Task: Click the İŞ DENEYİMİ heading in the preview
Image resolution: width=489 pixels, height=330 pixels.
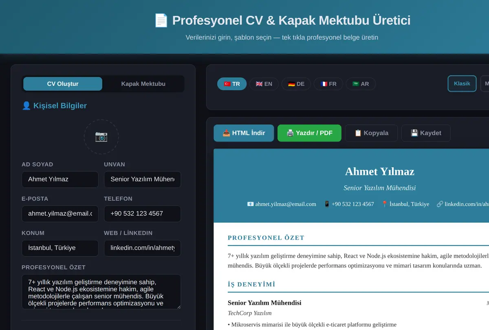Action: point(251,284)
